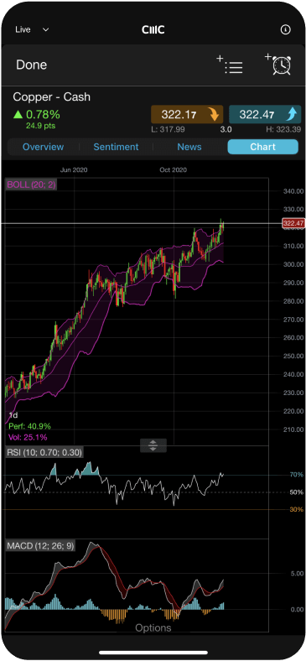Tap Done to close the view

tap(32, 65)
